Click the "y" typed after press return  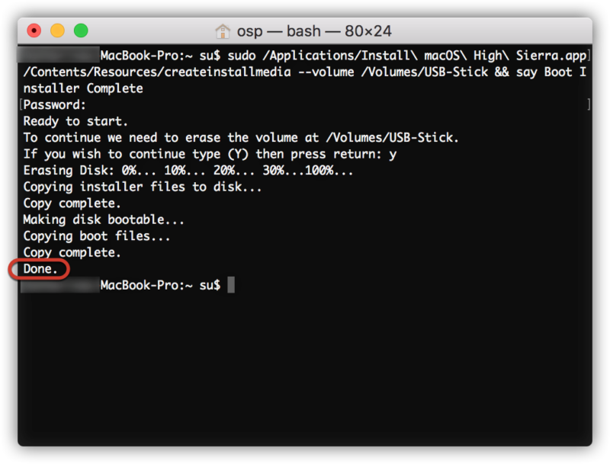pyautogui.click(x=393, y=155)
